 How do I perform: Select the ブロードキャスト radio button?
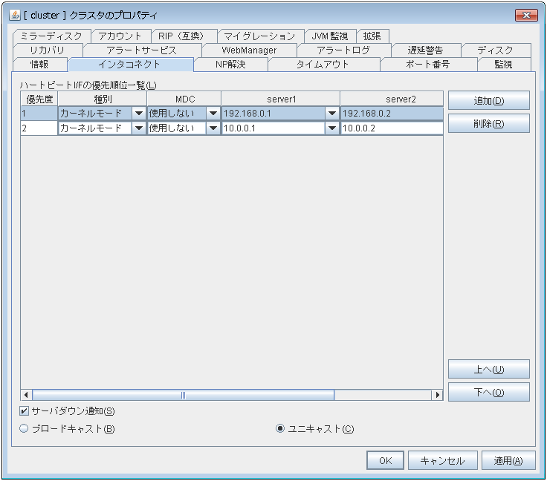25,428
